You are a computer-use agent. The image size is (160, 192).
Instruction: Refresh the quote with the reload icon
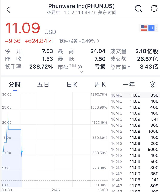pyautogui.click(x=154, y=8)
